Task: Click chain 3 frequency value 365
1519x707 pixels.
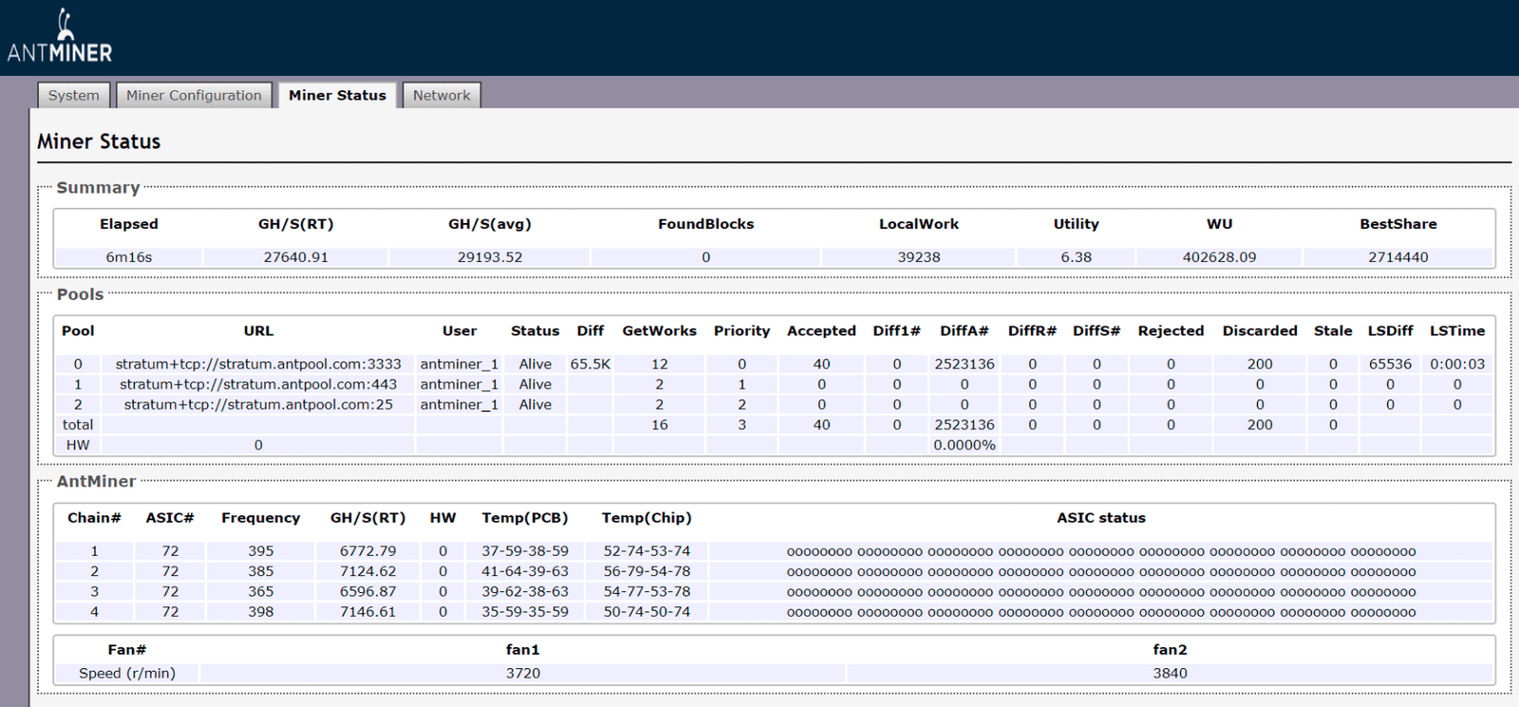Action: [261, 591]
